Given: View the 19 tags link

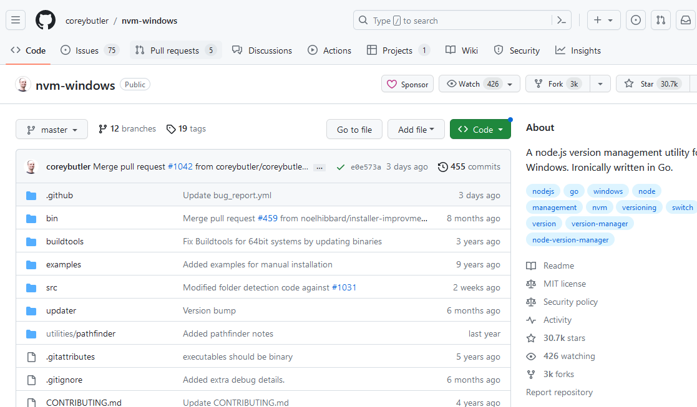Looking at the screenshot, I should click(x=186, y=129).
